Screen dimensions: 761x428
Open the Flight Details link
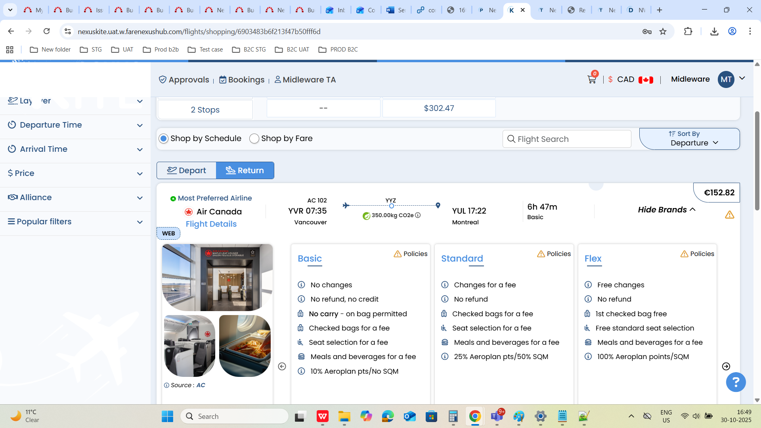pos(211,224)
